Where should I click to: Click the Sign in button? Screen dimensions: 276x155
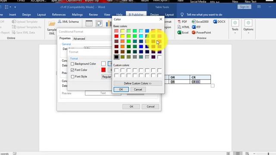(x=245, y=7)
